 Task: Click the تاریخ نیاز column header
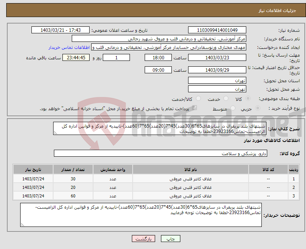click(x=33, y=169)
